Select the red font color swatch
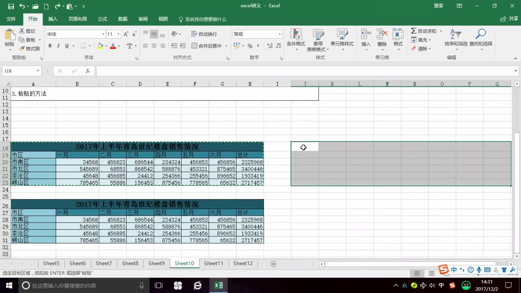521x293 pixels. click(x=112, y=48)
